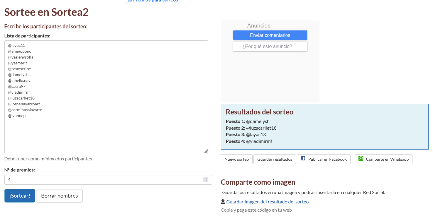Click the Escribe los participantes del sorteo heading
Screen dimensions: 433x216
pos(46,27)
